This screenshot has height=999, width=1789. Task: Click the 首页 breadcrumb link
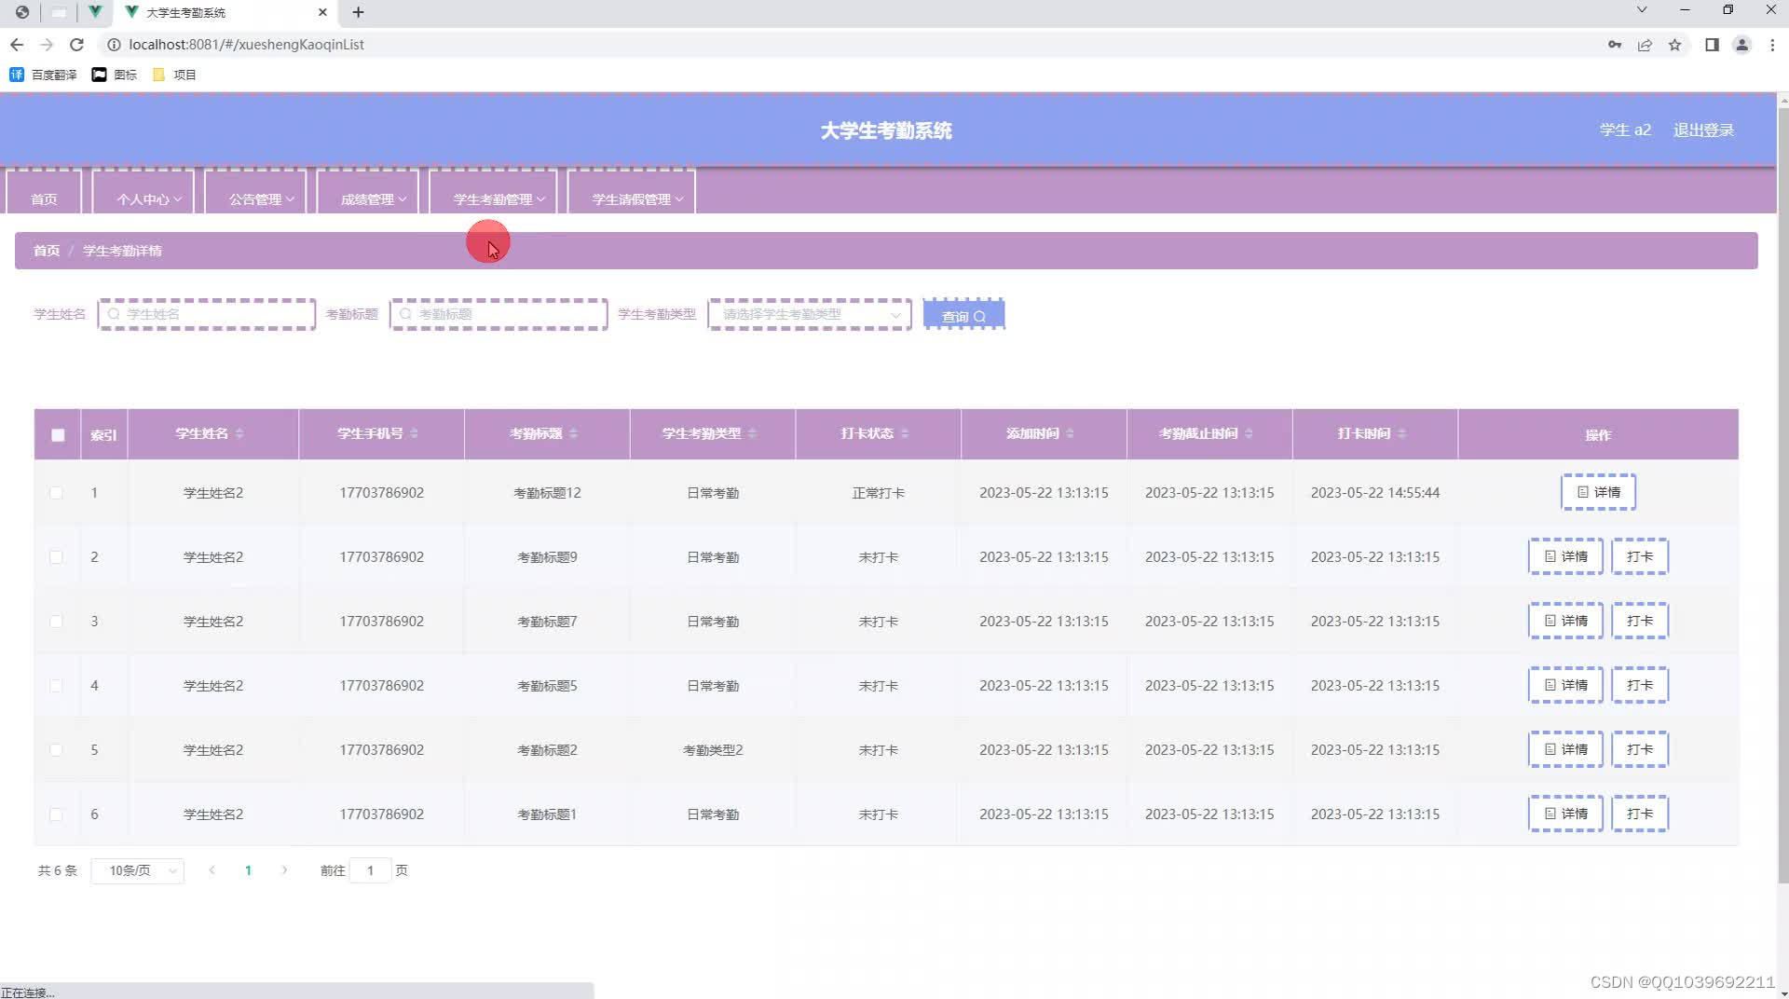coord(47,251)
